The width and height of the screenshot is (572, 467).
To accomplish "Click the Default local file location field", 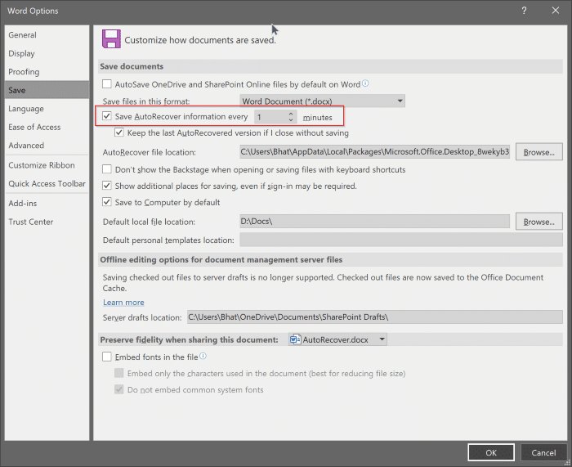I will tap(374, 222).
